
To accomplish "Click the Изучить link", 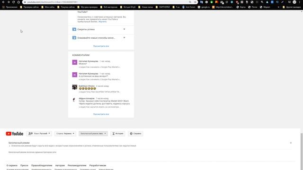I will pyautogui.click(x=102, y=22).
